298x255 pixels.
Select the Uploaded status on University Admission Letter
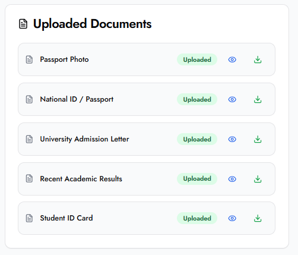pyautogui.click(x=197, y=139)
